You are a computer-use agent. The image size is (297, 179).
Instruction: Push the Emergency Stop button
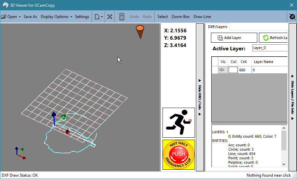(179, 155)
